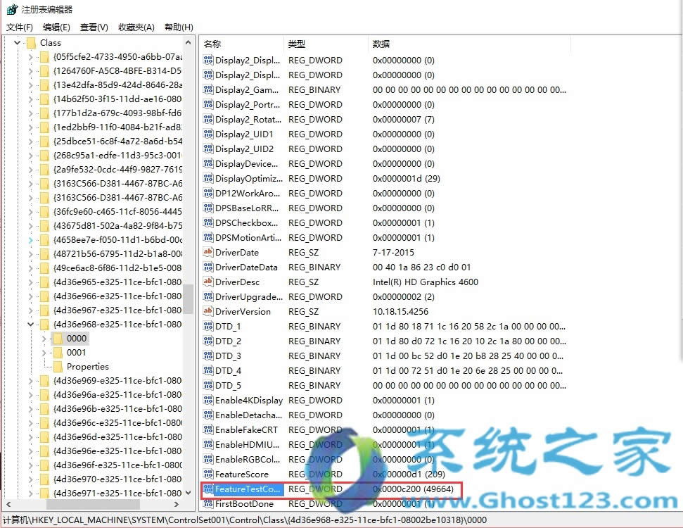Viewport: 683px width, 528px height.
Task: Select the DWORD icon next to FirstBootDone
Action: pos(208,503)
